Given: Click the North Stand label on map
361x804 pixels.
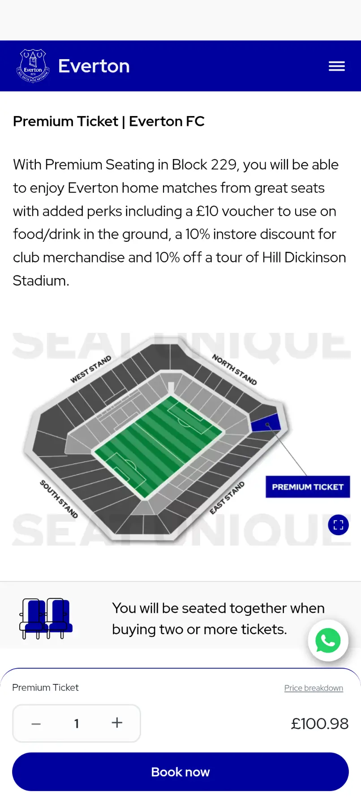Looking at the screenshot, I should coord(234,370).
